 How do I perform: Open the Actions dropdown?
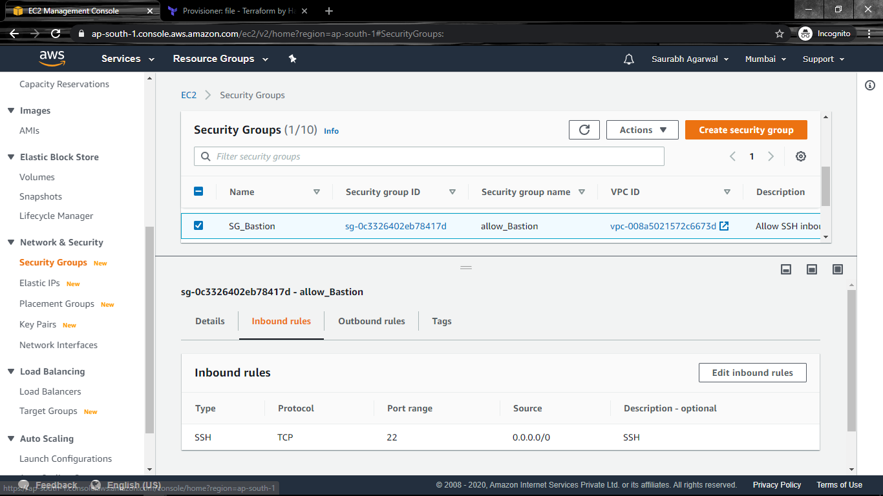coord(642,129)
